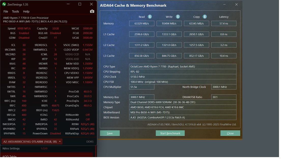Click the GDM value Disabled
This screenshot has height=165, width=293.
[x=24, y=38]
